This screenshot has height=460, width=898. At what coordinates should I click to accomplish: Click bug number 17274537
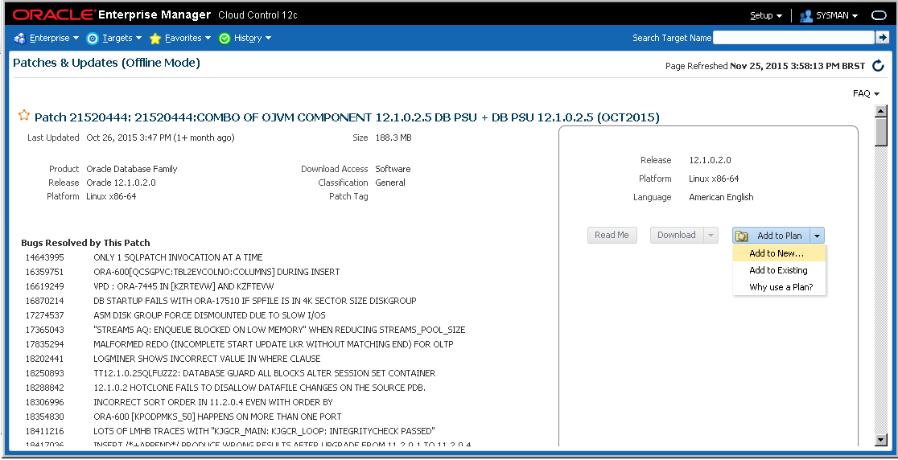tap(44, 315)
